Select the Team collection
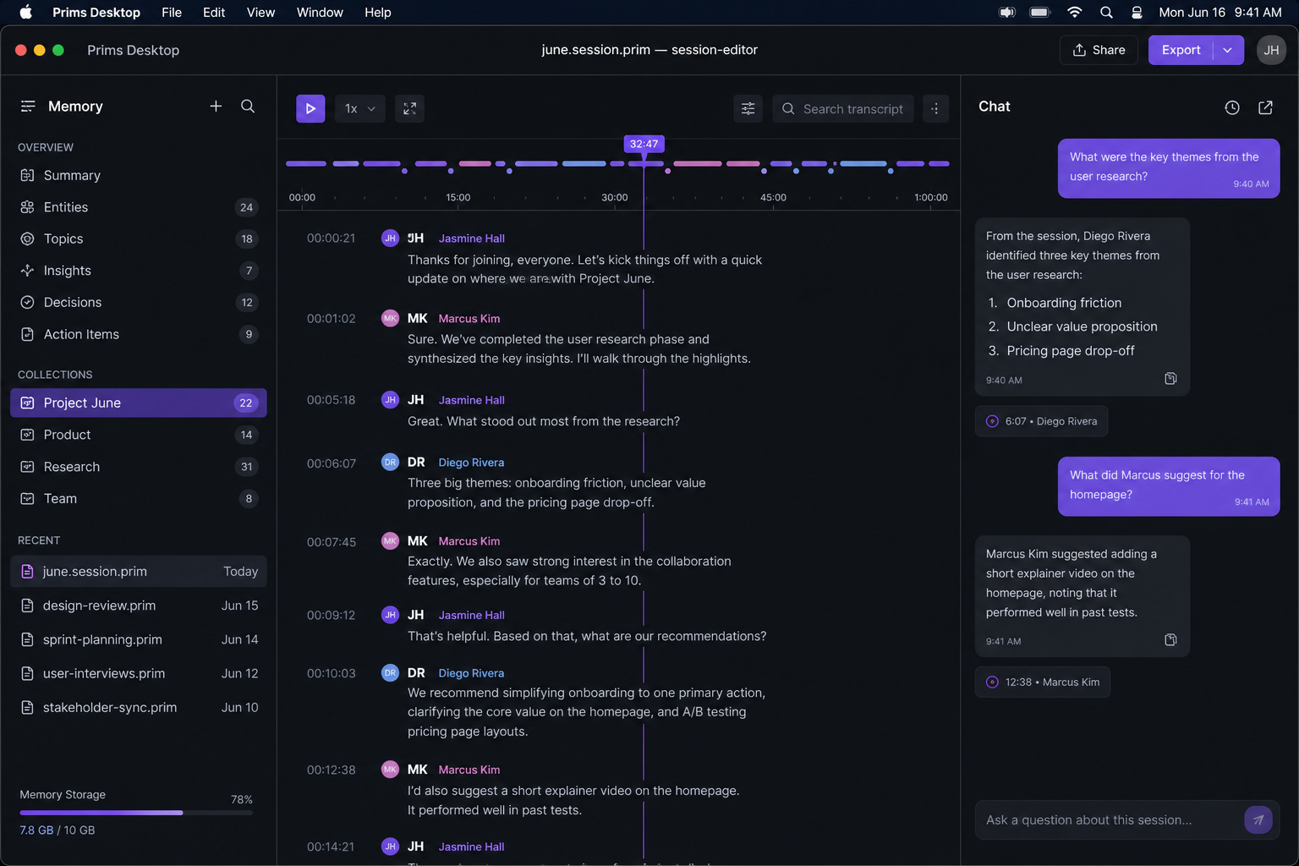 point(139,498)
